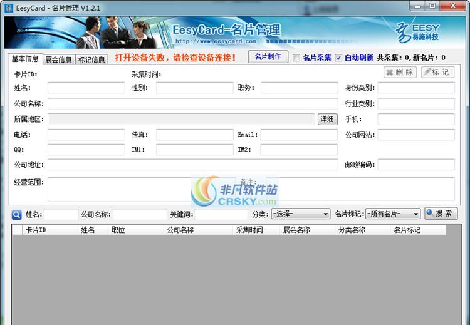Viewport: 470px width, 325px height.
Task: Open the 分类 dropdown
Action: [301, 214]
